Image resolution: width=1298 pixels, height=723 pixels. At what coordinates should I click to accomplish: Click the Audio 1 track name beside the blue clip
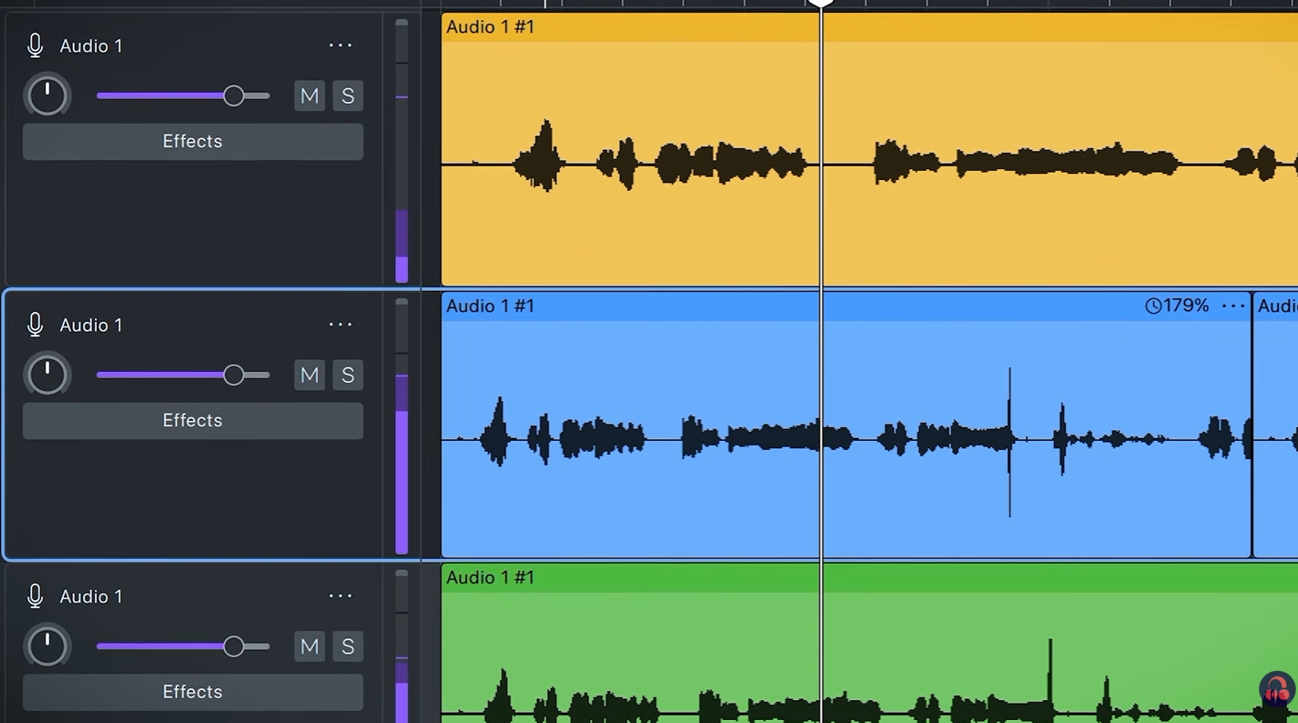tap(91, 325)
